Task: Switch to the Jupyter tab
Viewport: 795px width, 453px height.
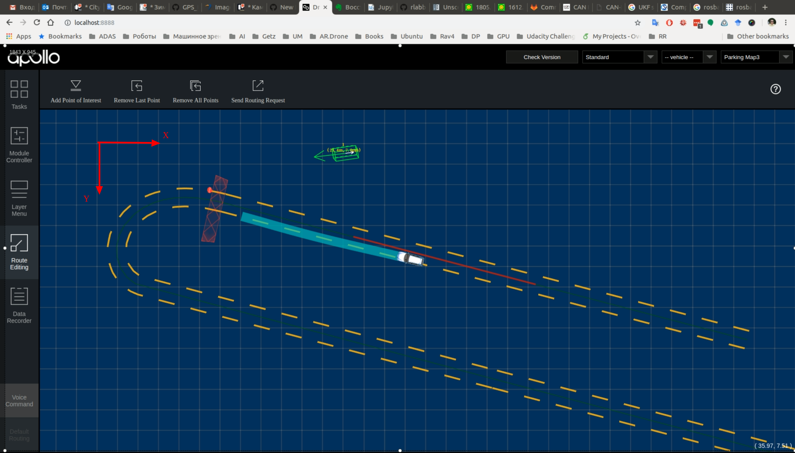Action: tap(380, 7)
